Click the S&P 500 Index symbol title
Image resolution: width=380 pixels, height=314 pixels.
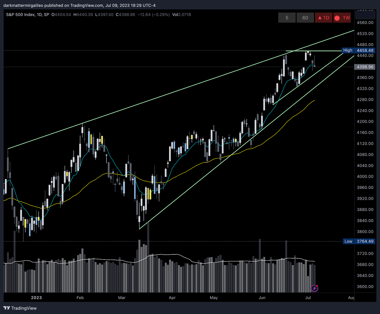[27, 15]
